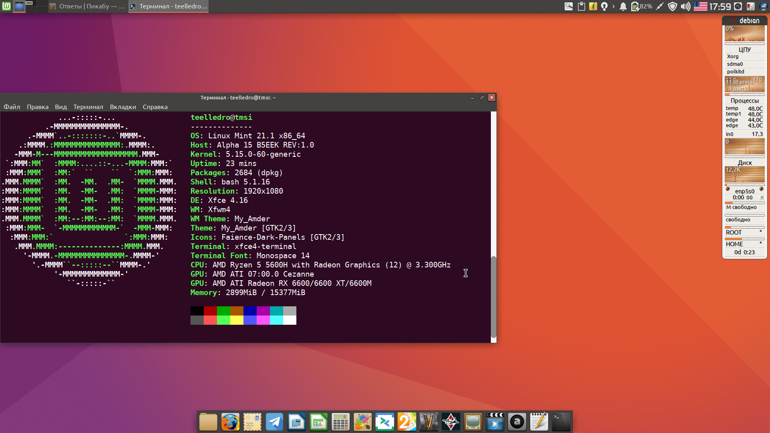Open Firefox from the dock
Viewport: 770px width, 433px height.
[230, 422]
